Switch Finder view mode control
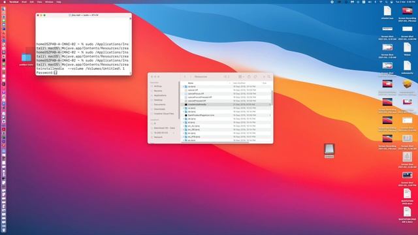 [227, 77]
